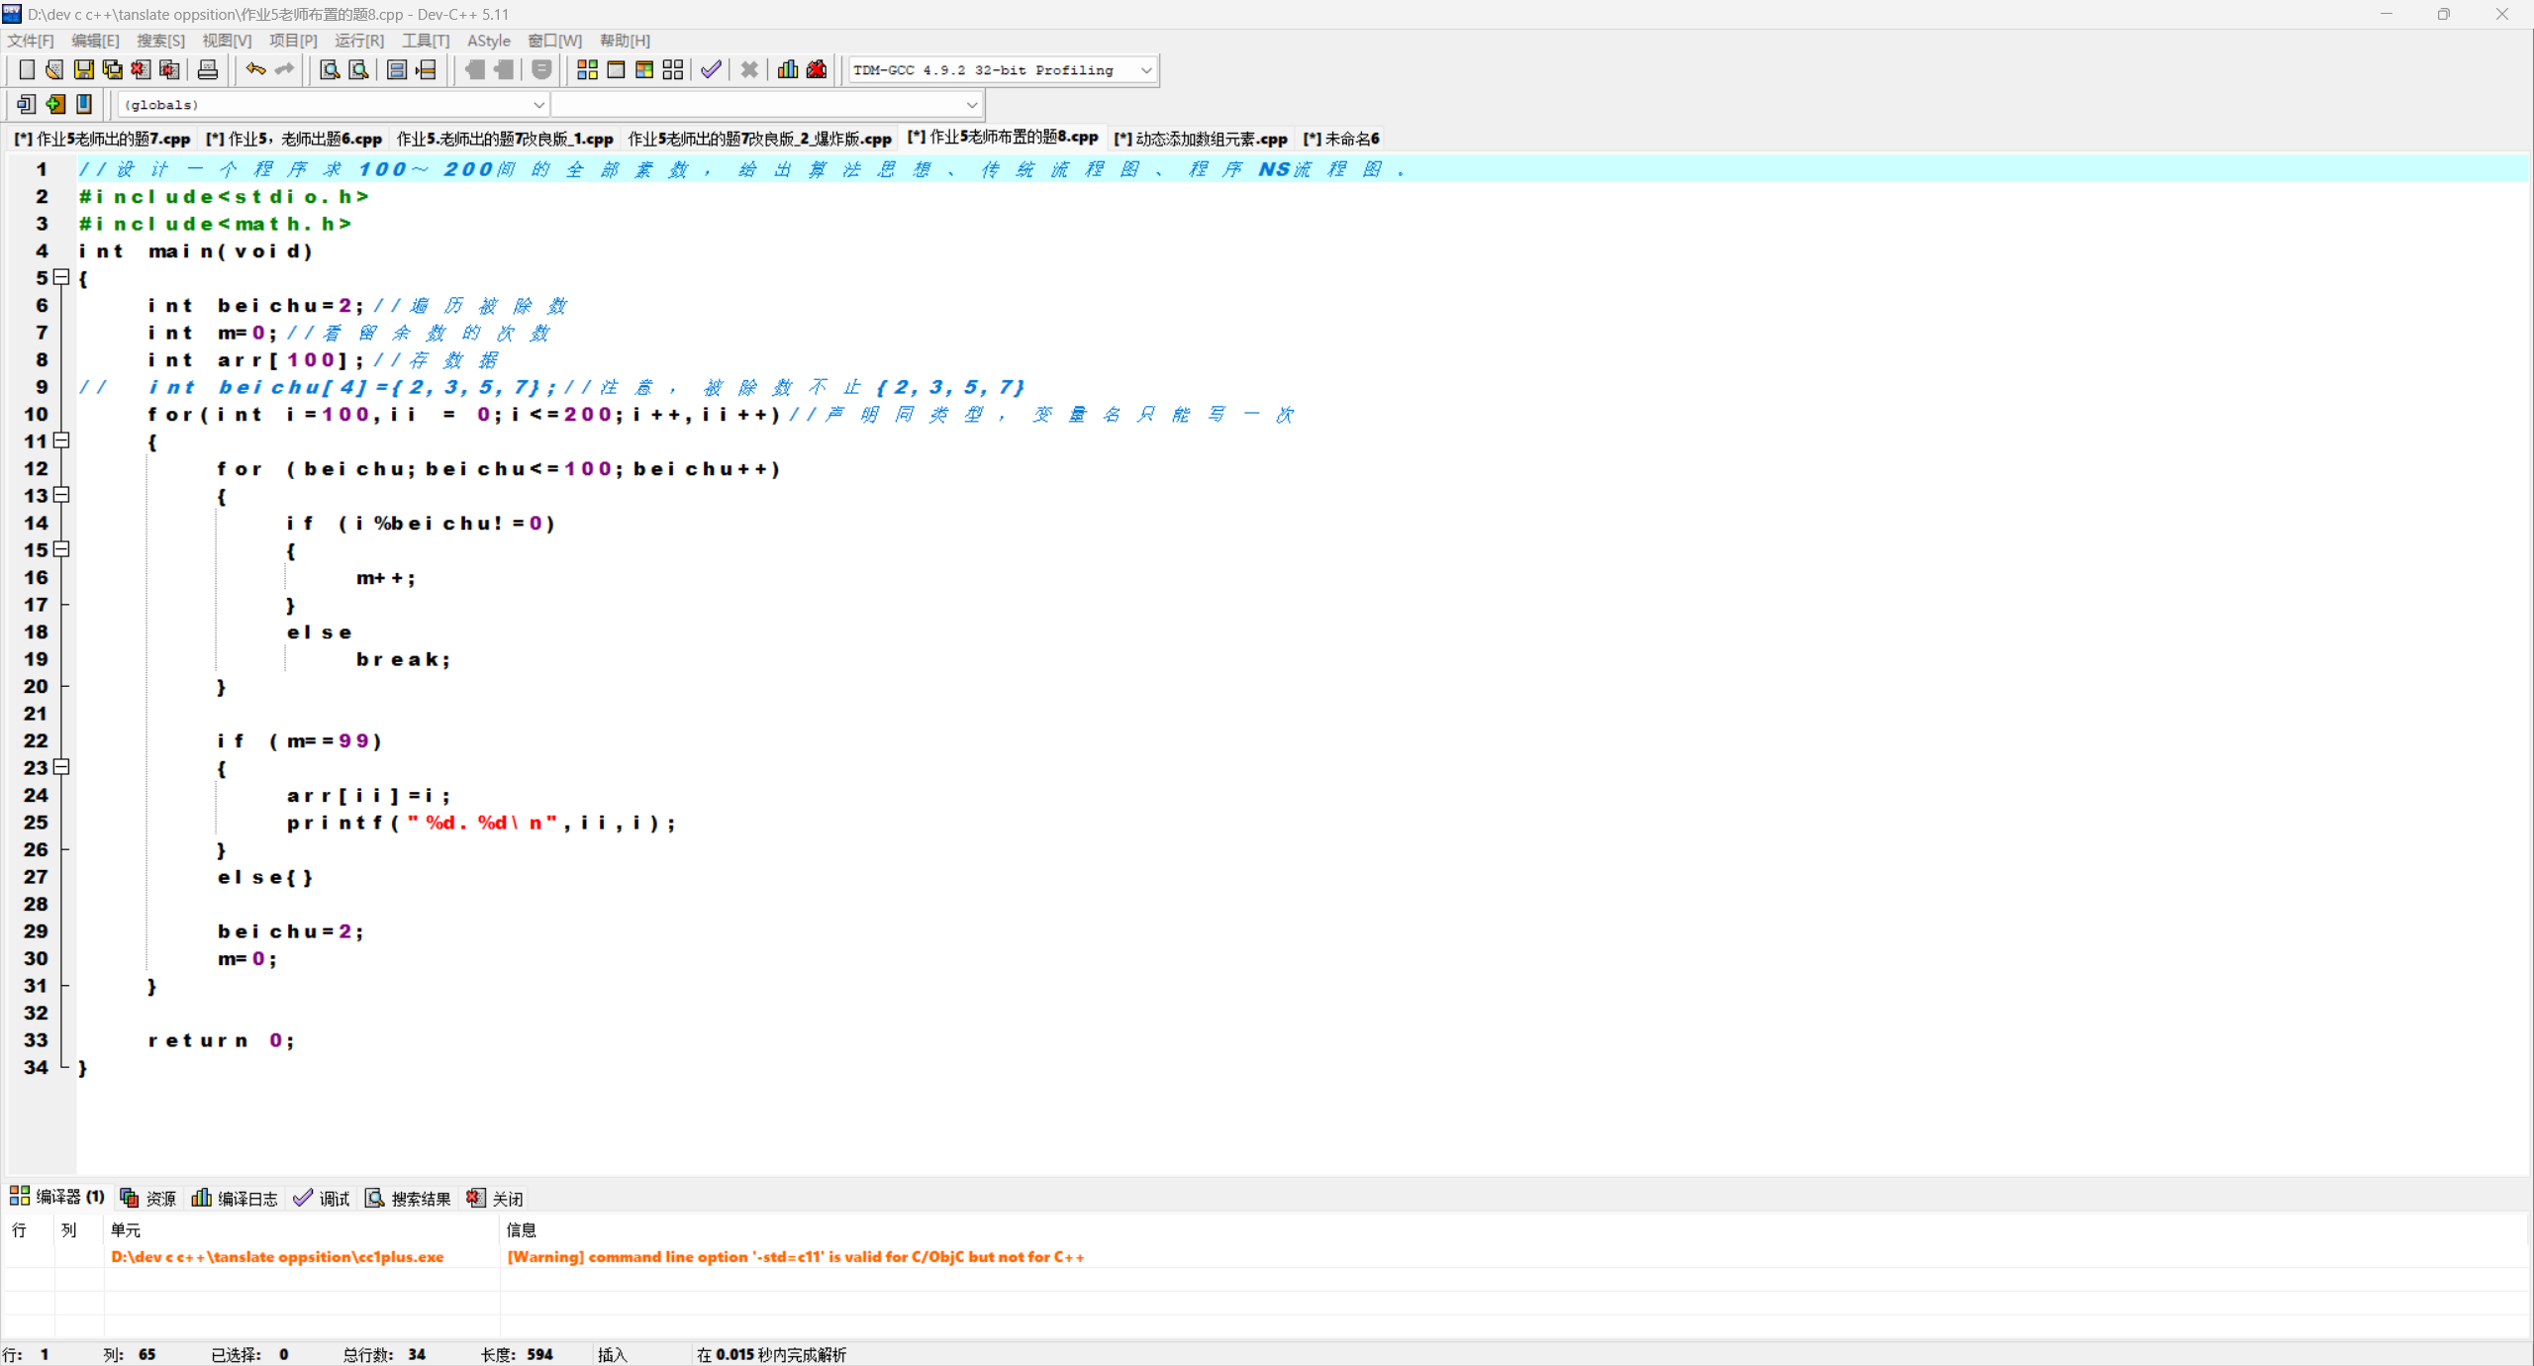Click the Delete profiling information icon
This screenshot has height=1366, width=2534.
[x=817, y=69]
